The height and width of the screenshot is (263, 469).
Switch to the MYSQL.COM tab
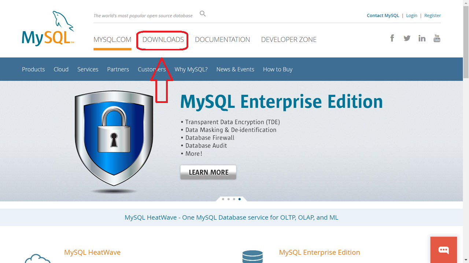click(112, 39)
